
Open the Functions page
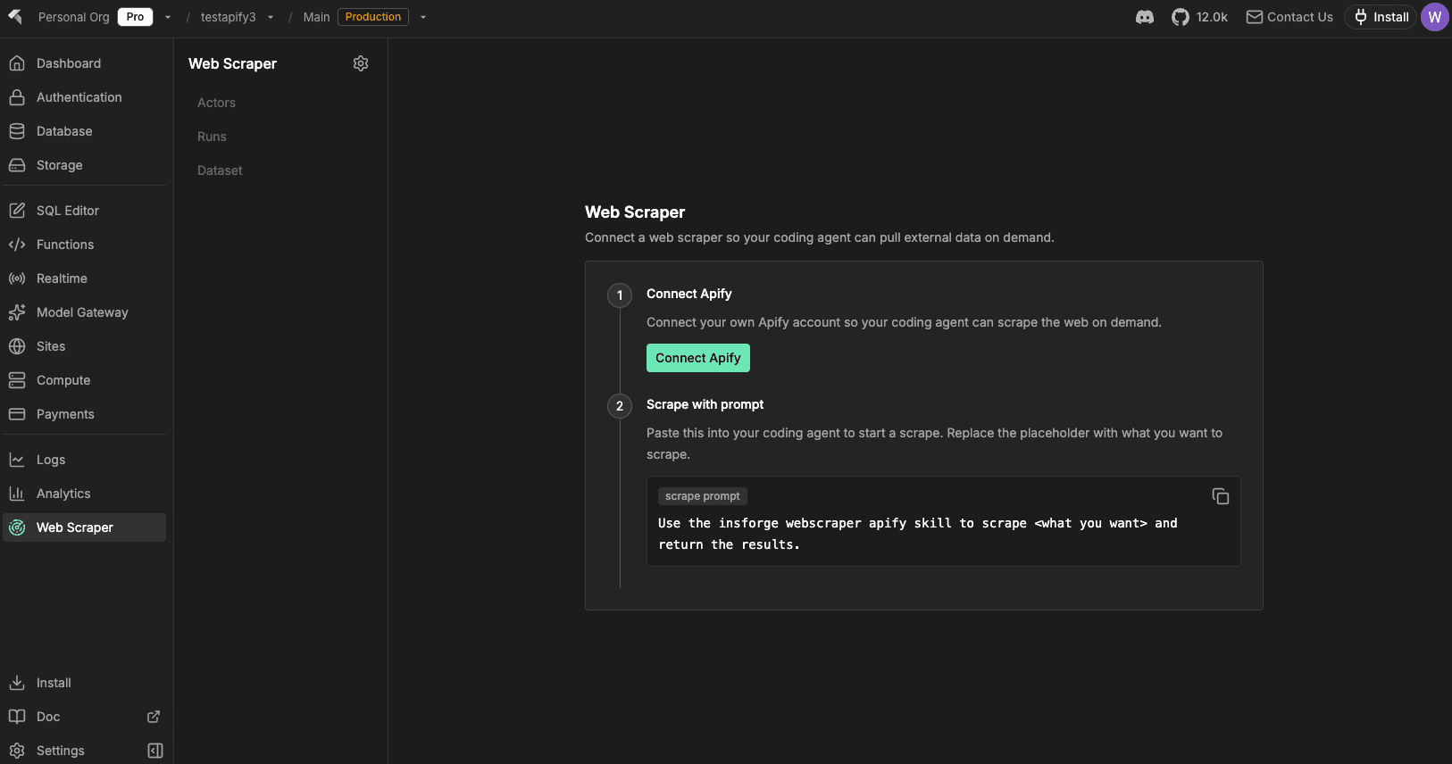85,245
